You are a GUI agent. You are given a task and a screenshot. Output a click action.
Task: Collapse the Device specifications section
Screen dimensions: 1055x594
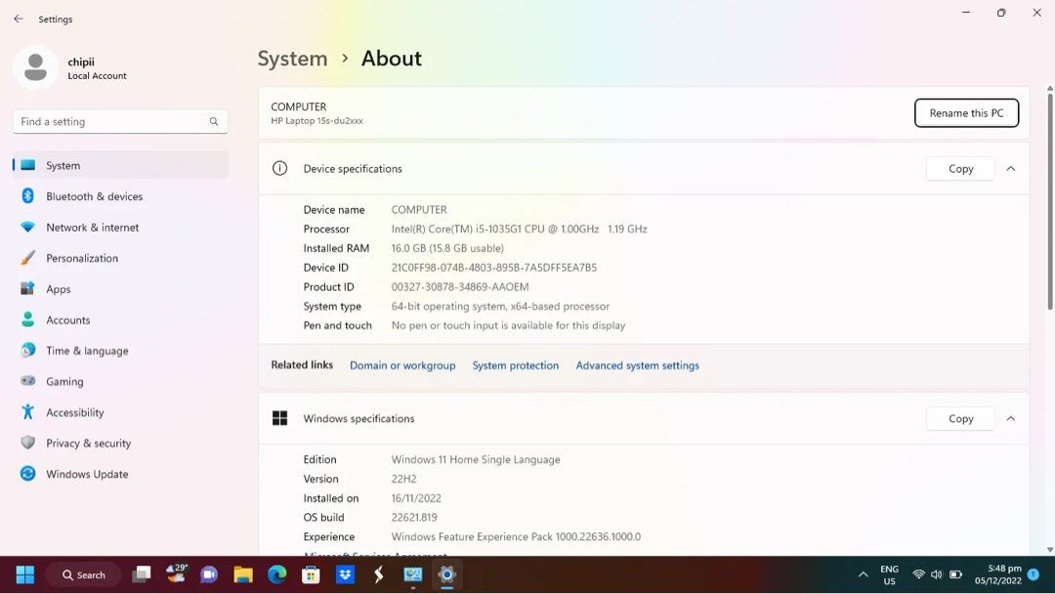(1010, 169)
